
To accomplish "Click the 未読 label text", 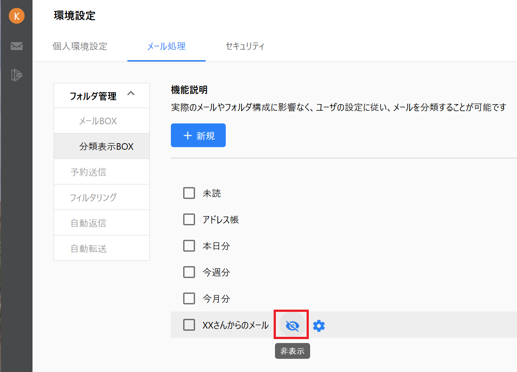I will (x=212, y=193).
